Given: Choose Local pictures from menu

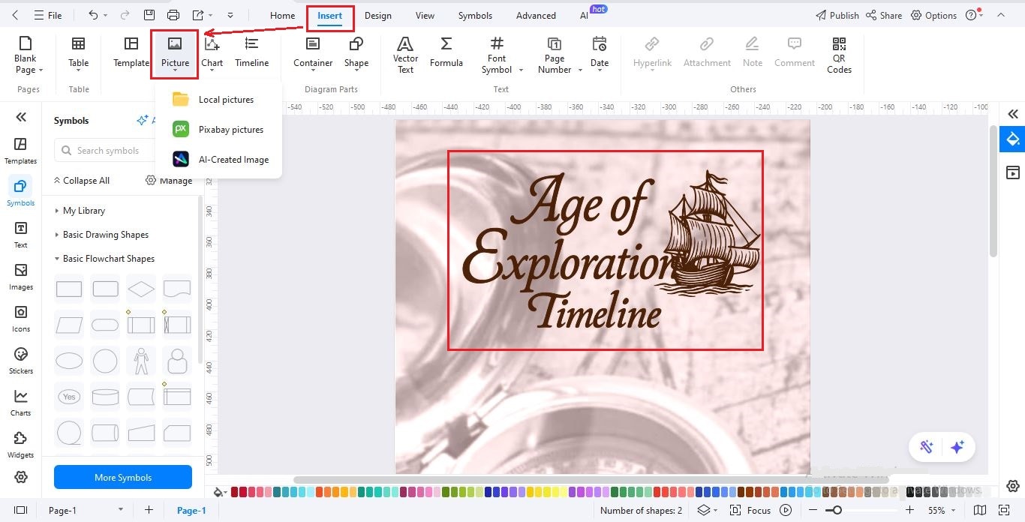Looking at the screenshot, I should pos(218,99).
